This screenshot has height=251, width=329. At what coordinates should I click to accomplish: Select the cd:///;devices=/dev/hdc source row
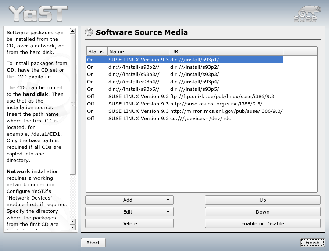185,118
